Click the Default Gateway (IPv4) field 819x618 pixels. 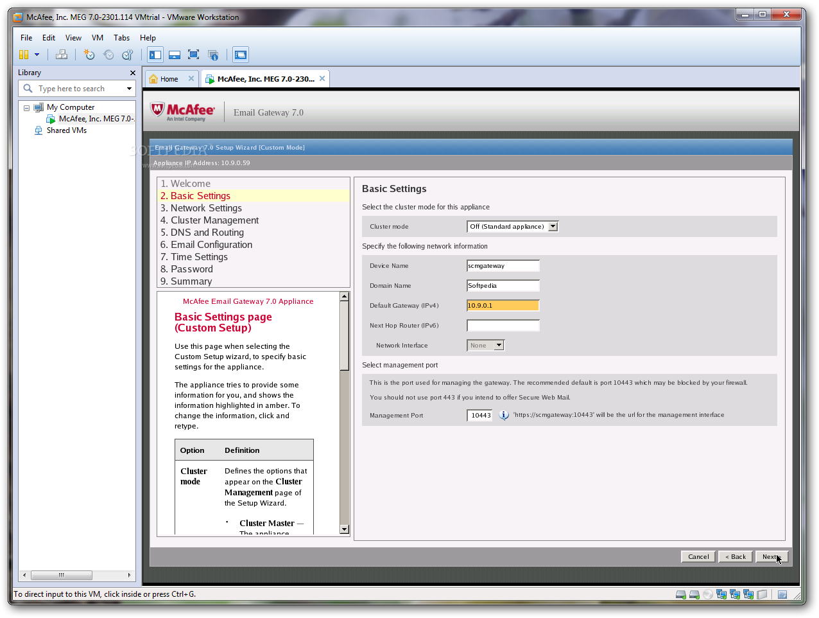[x=503, y=306]
